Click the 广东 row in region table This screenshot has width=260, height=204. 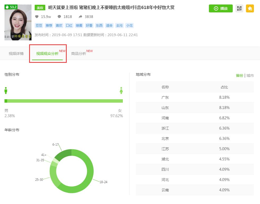coord(195,97)
